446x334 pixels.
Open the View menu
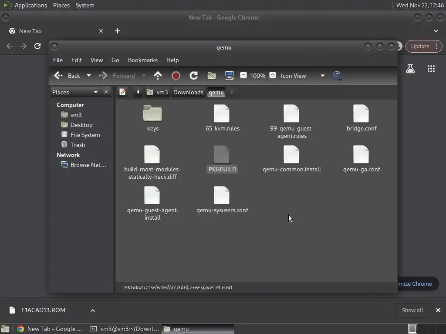point(97,60)
